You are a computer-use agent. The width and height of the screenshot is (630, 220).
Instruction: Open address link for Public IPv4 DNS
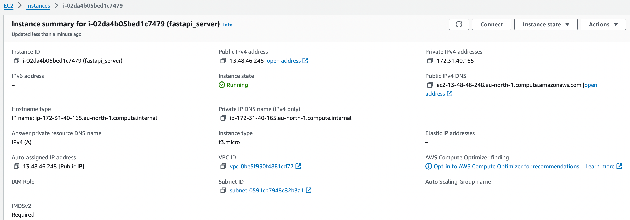591,85
